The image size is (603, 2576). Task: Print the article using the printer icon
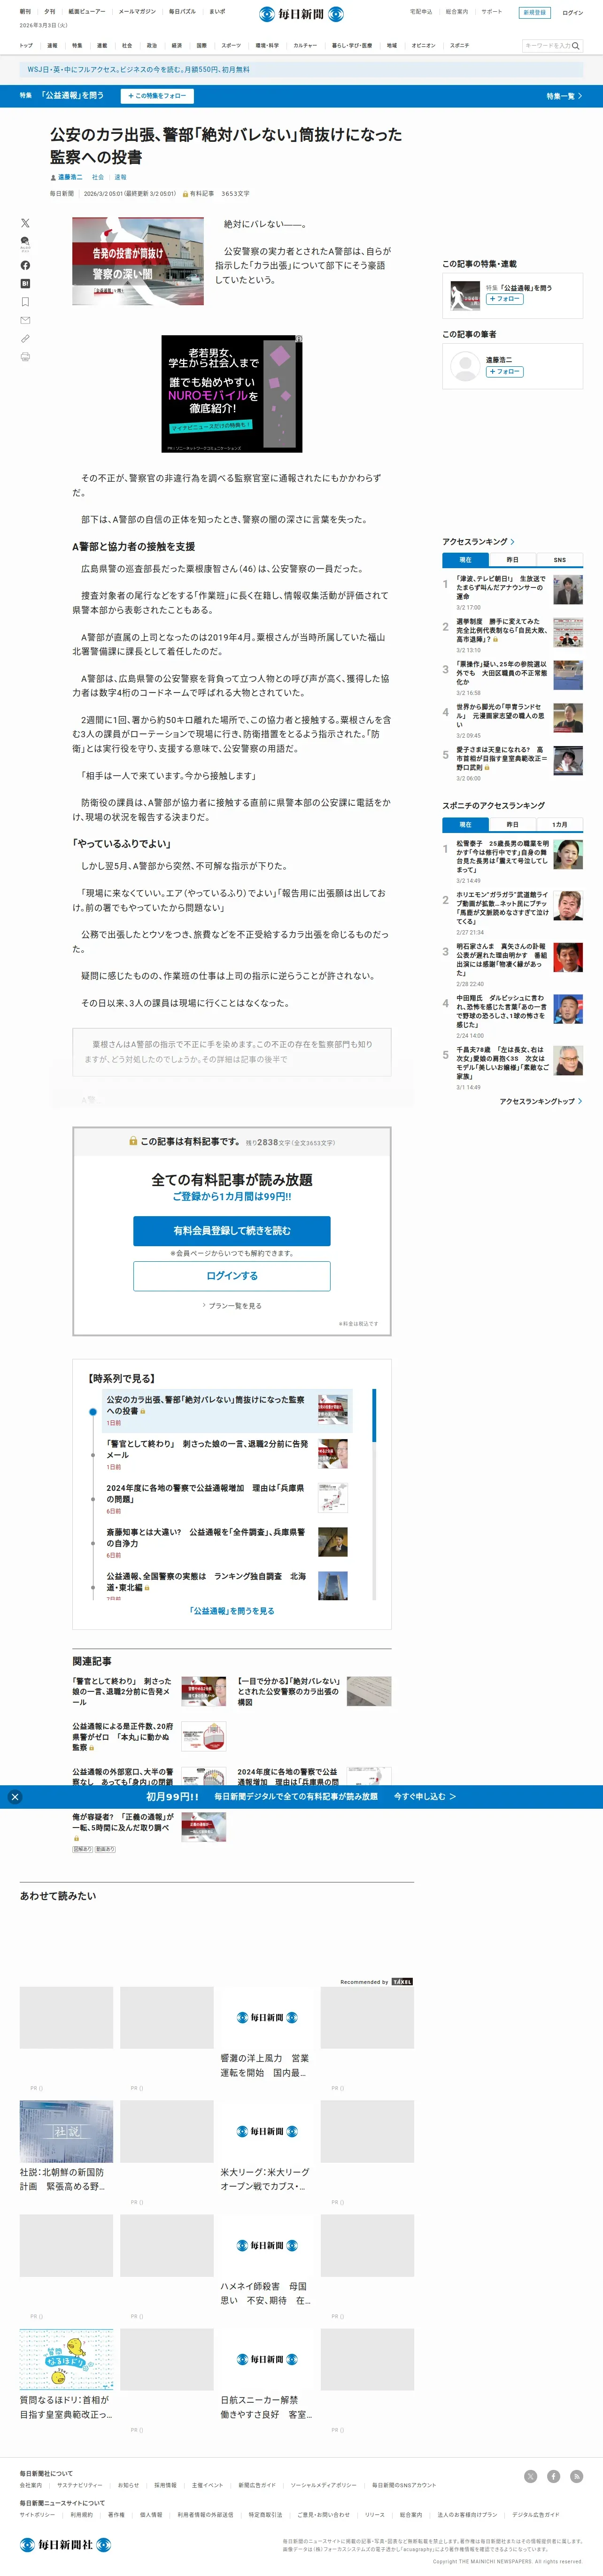point(25,356)
